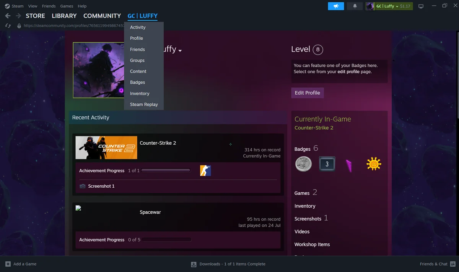Select Profile in the dropdown menu
The image size is (459, 272).
tap(144, 38)
